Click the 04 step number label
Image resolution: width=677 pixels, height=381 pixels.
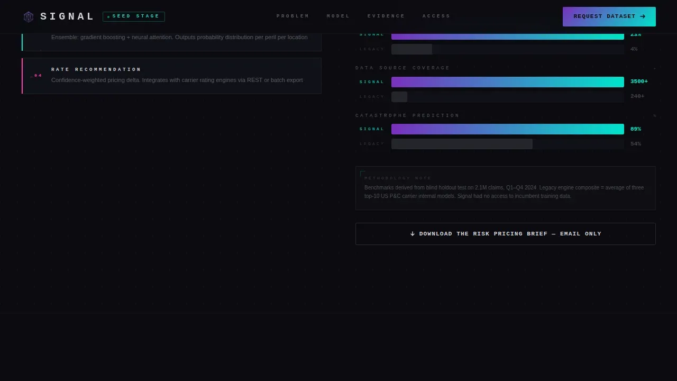click(36, 76)
